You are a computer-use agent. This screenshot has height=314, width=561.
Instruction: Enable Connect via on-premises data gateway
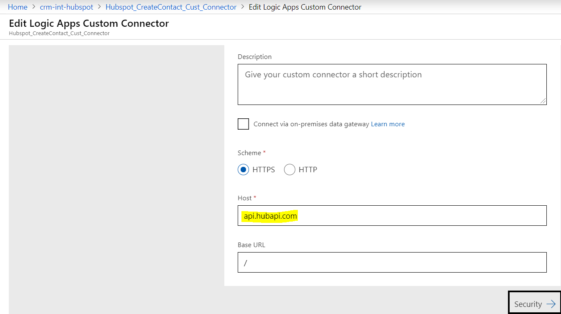[x=243, y=124]
